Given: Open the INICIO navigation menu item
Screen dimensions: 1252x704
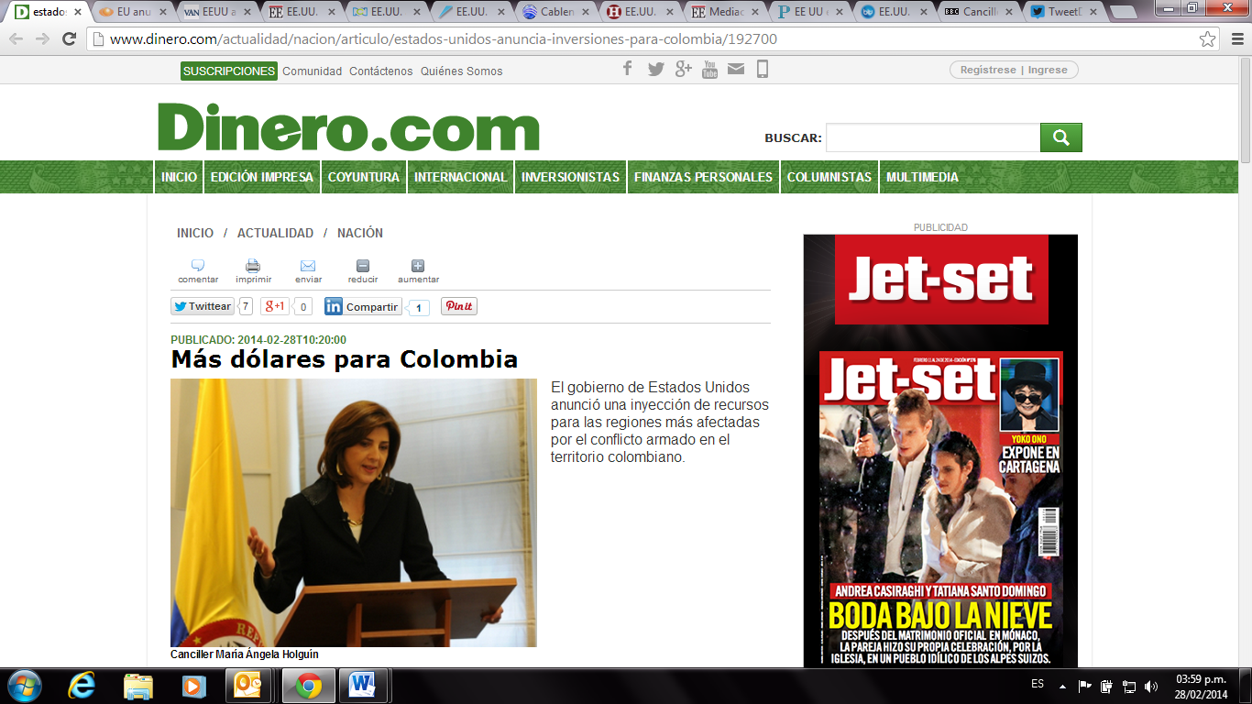Looking at the screenshot, I should click(x=179, y=177).
